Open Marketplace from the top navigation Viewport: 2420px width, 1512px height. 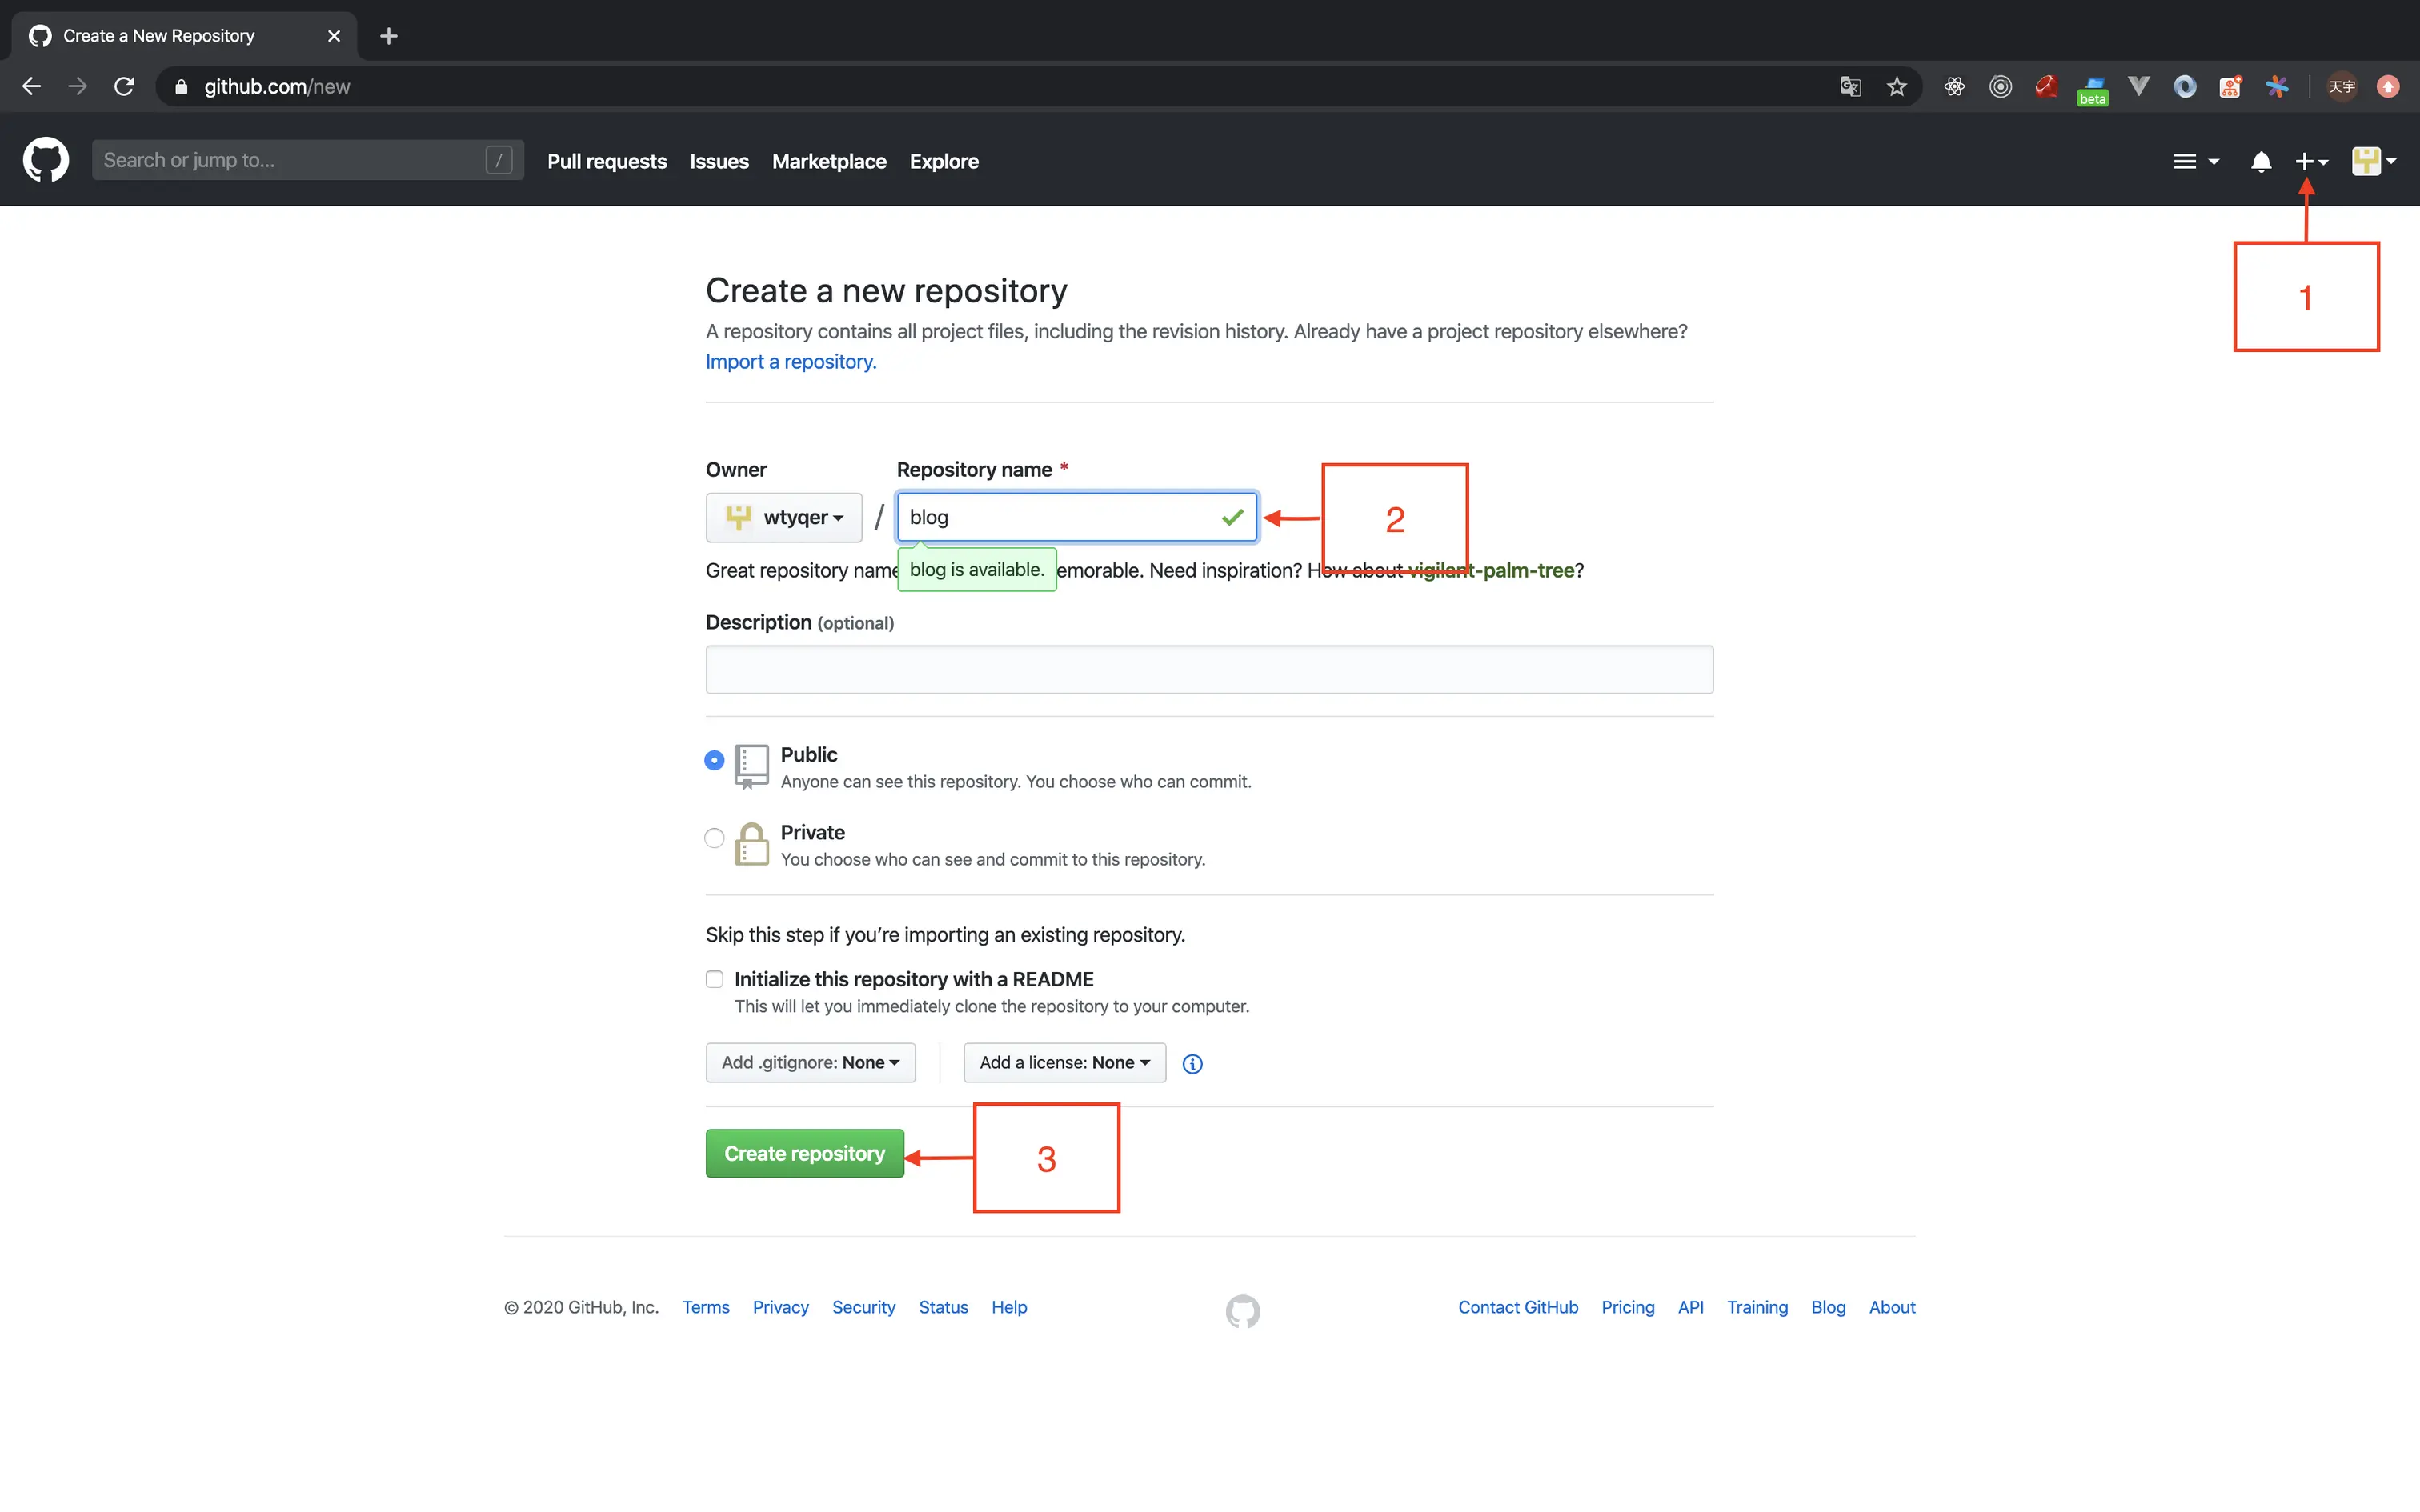829,161
